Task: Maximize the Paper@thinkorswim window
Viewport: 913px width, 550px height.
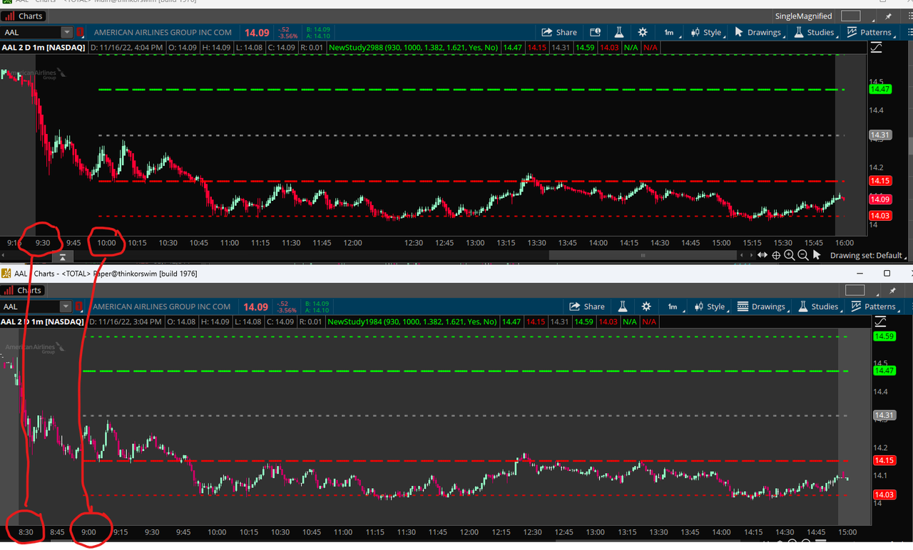Action: coord(887,273)
